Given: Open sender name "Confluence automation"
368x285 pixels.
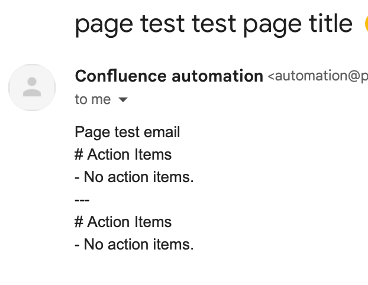Looking at the screenshot, I should (169, 76).
